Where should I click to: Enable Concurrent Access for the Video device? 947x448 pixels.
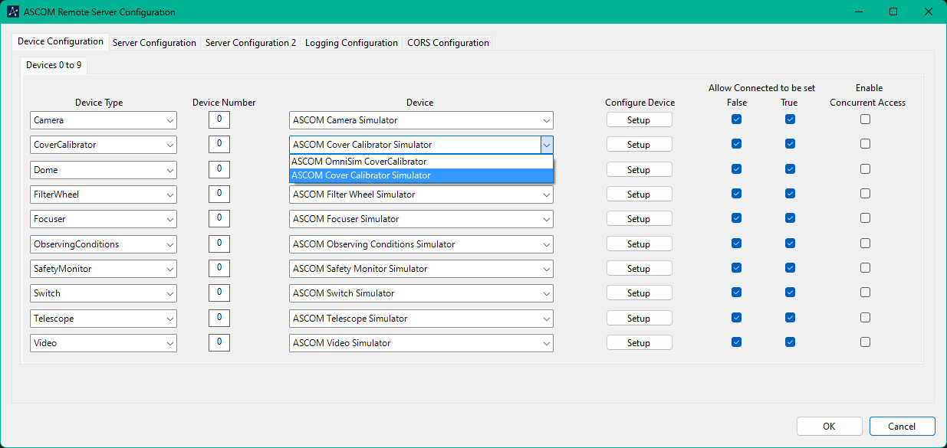coord(865,342)
